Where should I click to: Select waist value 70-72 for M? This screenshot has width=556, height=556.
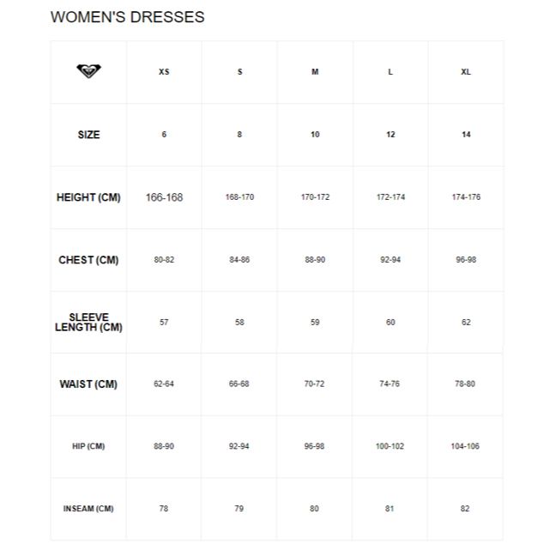tap(315, 384)
